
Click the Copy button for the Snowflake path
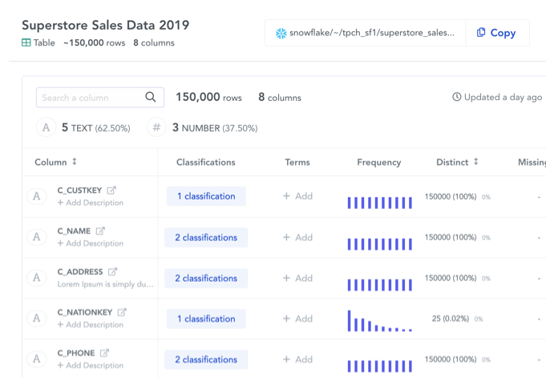tap(497, 33)
